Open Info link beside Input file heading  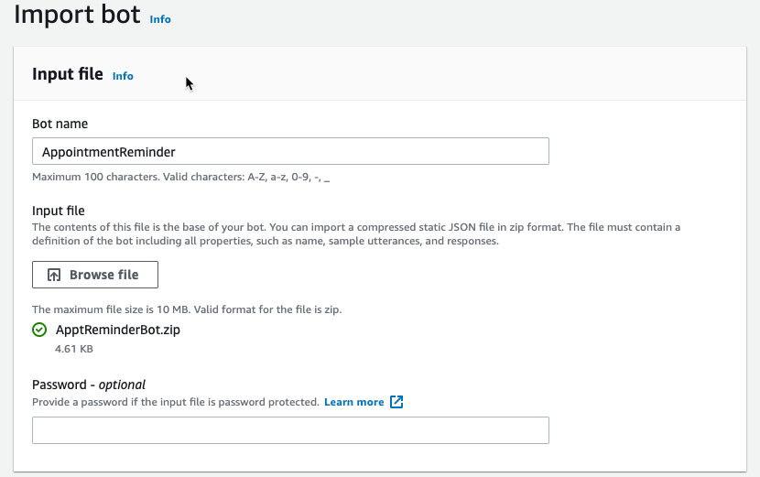pyautogui.click(x=123, y=76)
